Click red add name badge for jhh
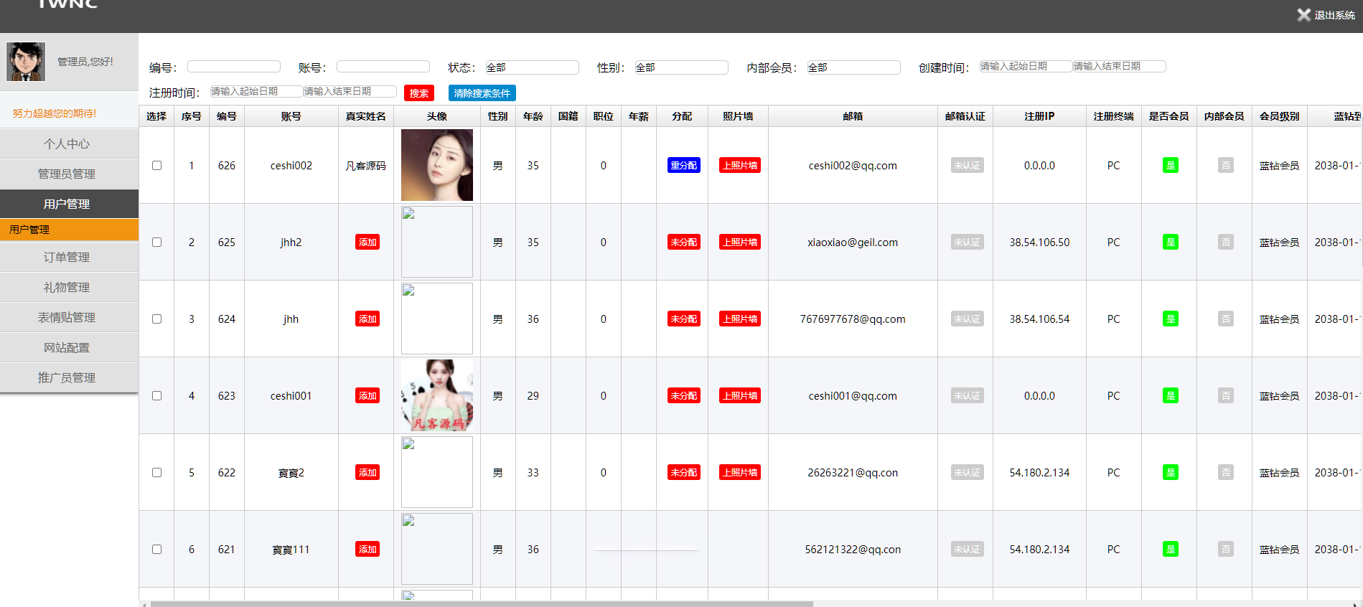Screen dimensions: 1363x607 (x=367, y=319)
